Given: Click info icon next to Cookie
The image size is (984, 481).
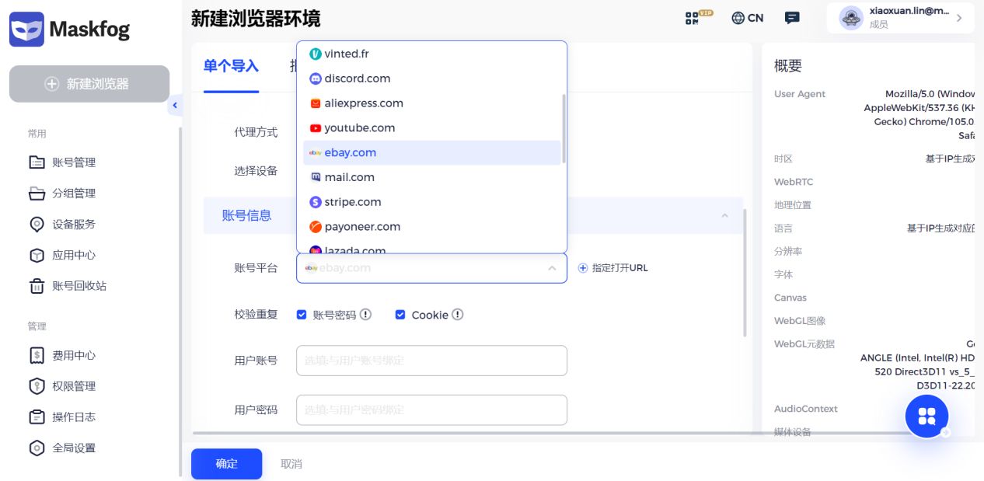Looking at the screenshot, I should (x=458, y=315).
